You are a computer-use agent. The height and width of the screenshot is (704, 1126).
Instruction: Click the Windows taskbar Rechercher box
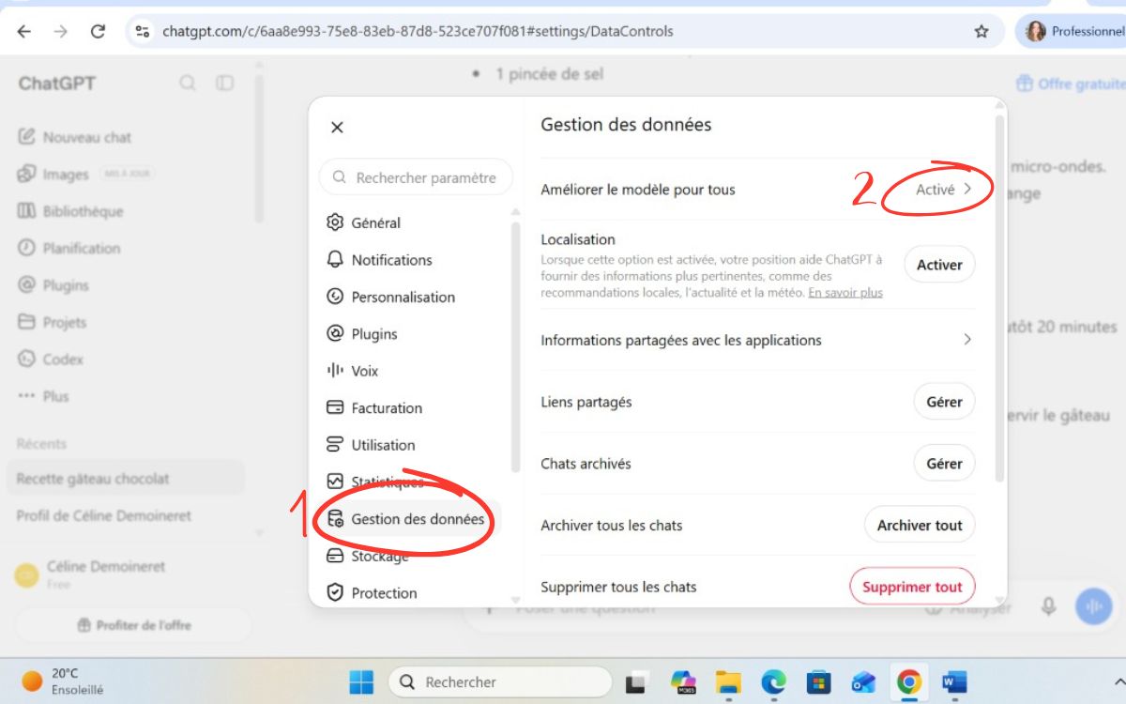pos(500,681)
